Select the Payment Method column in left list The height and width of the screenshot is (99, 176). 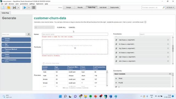(x=16, y=50)
